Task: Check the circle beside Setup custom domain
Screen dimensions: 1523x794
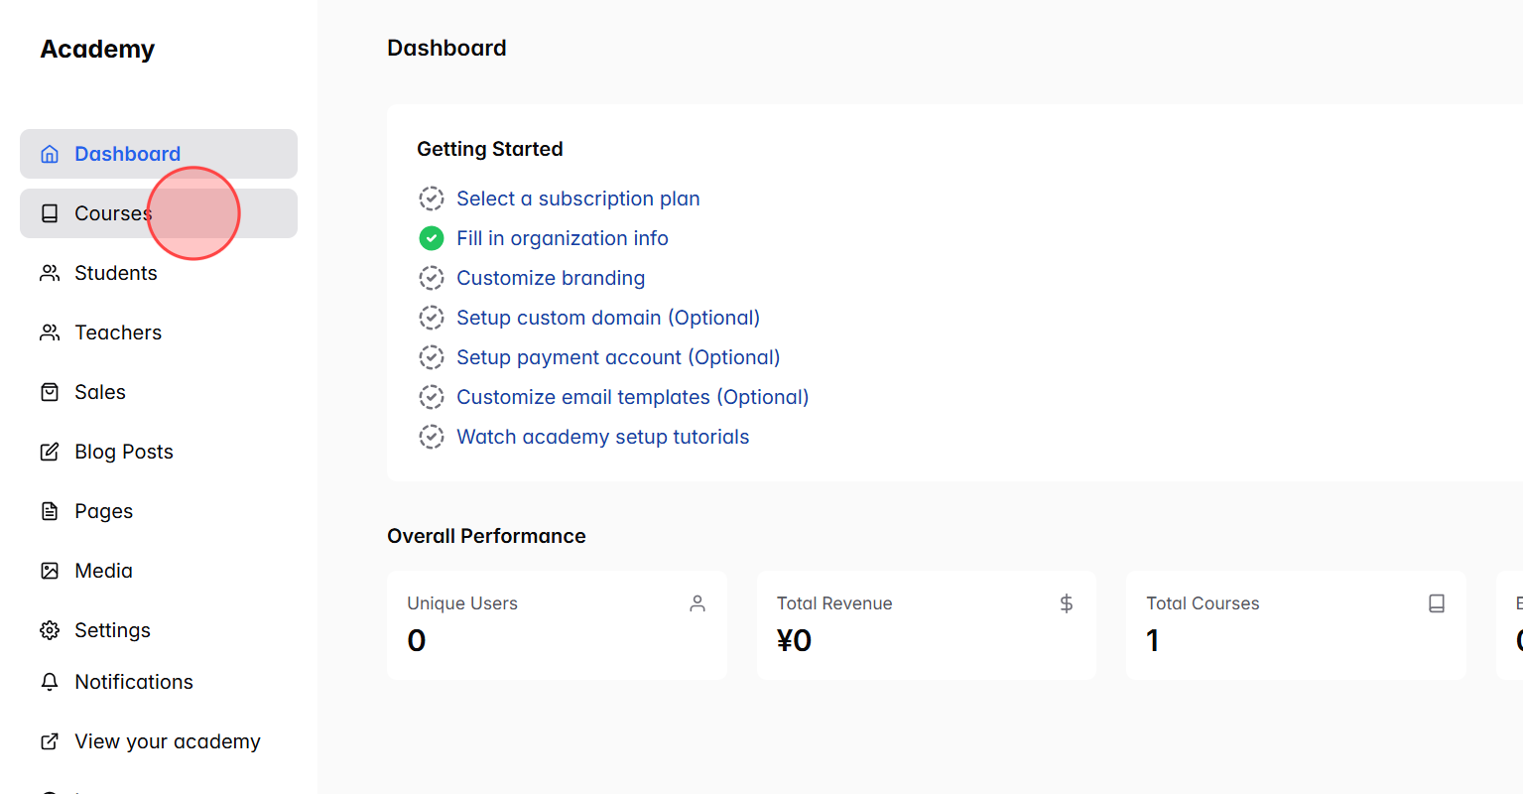Action: point(432,318)
